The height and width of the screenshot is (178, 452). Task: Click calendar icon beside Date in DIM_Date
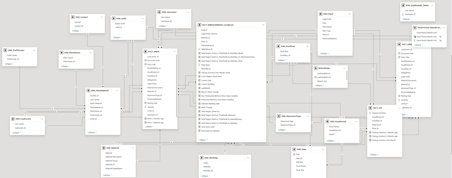tap(294, 155)
